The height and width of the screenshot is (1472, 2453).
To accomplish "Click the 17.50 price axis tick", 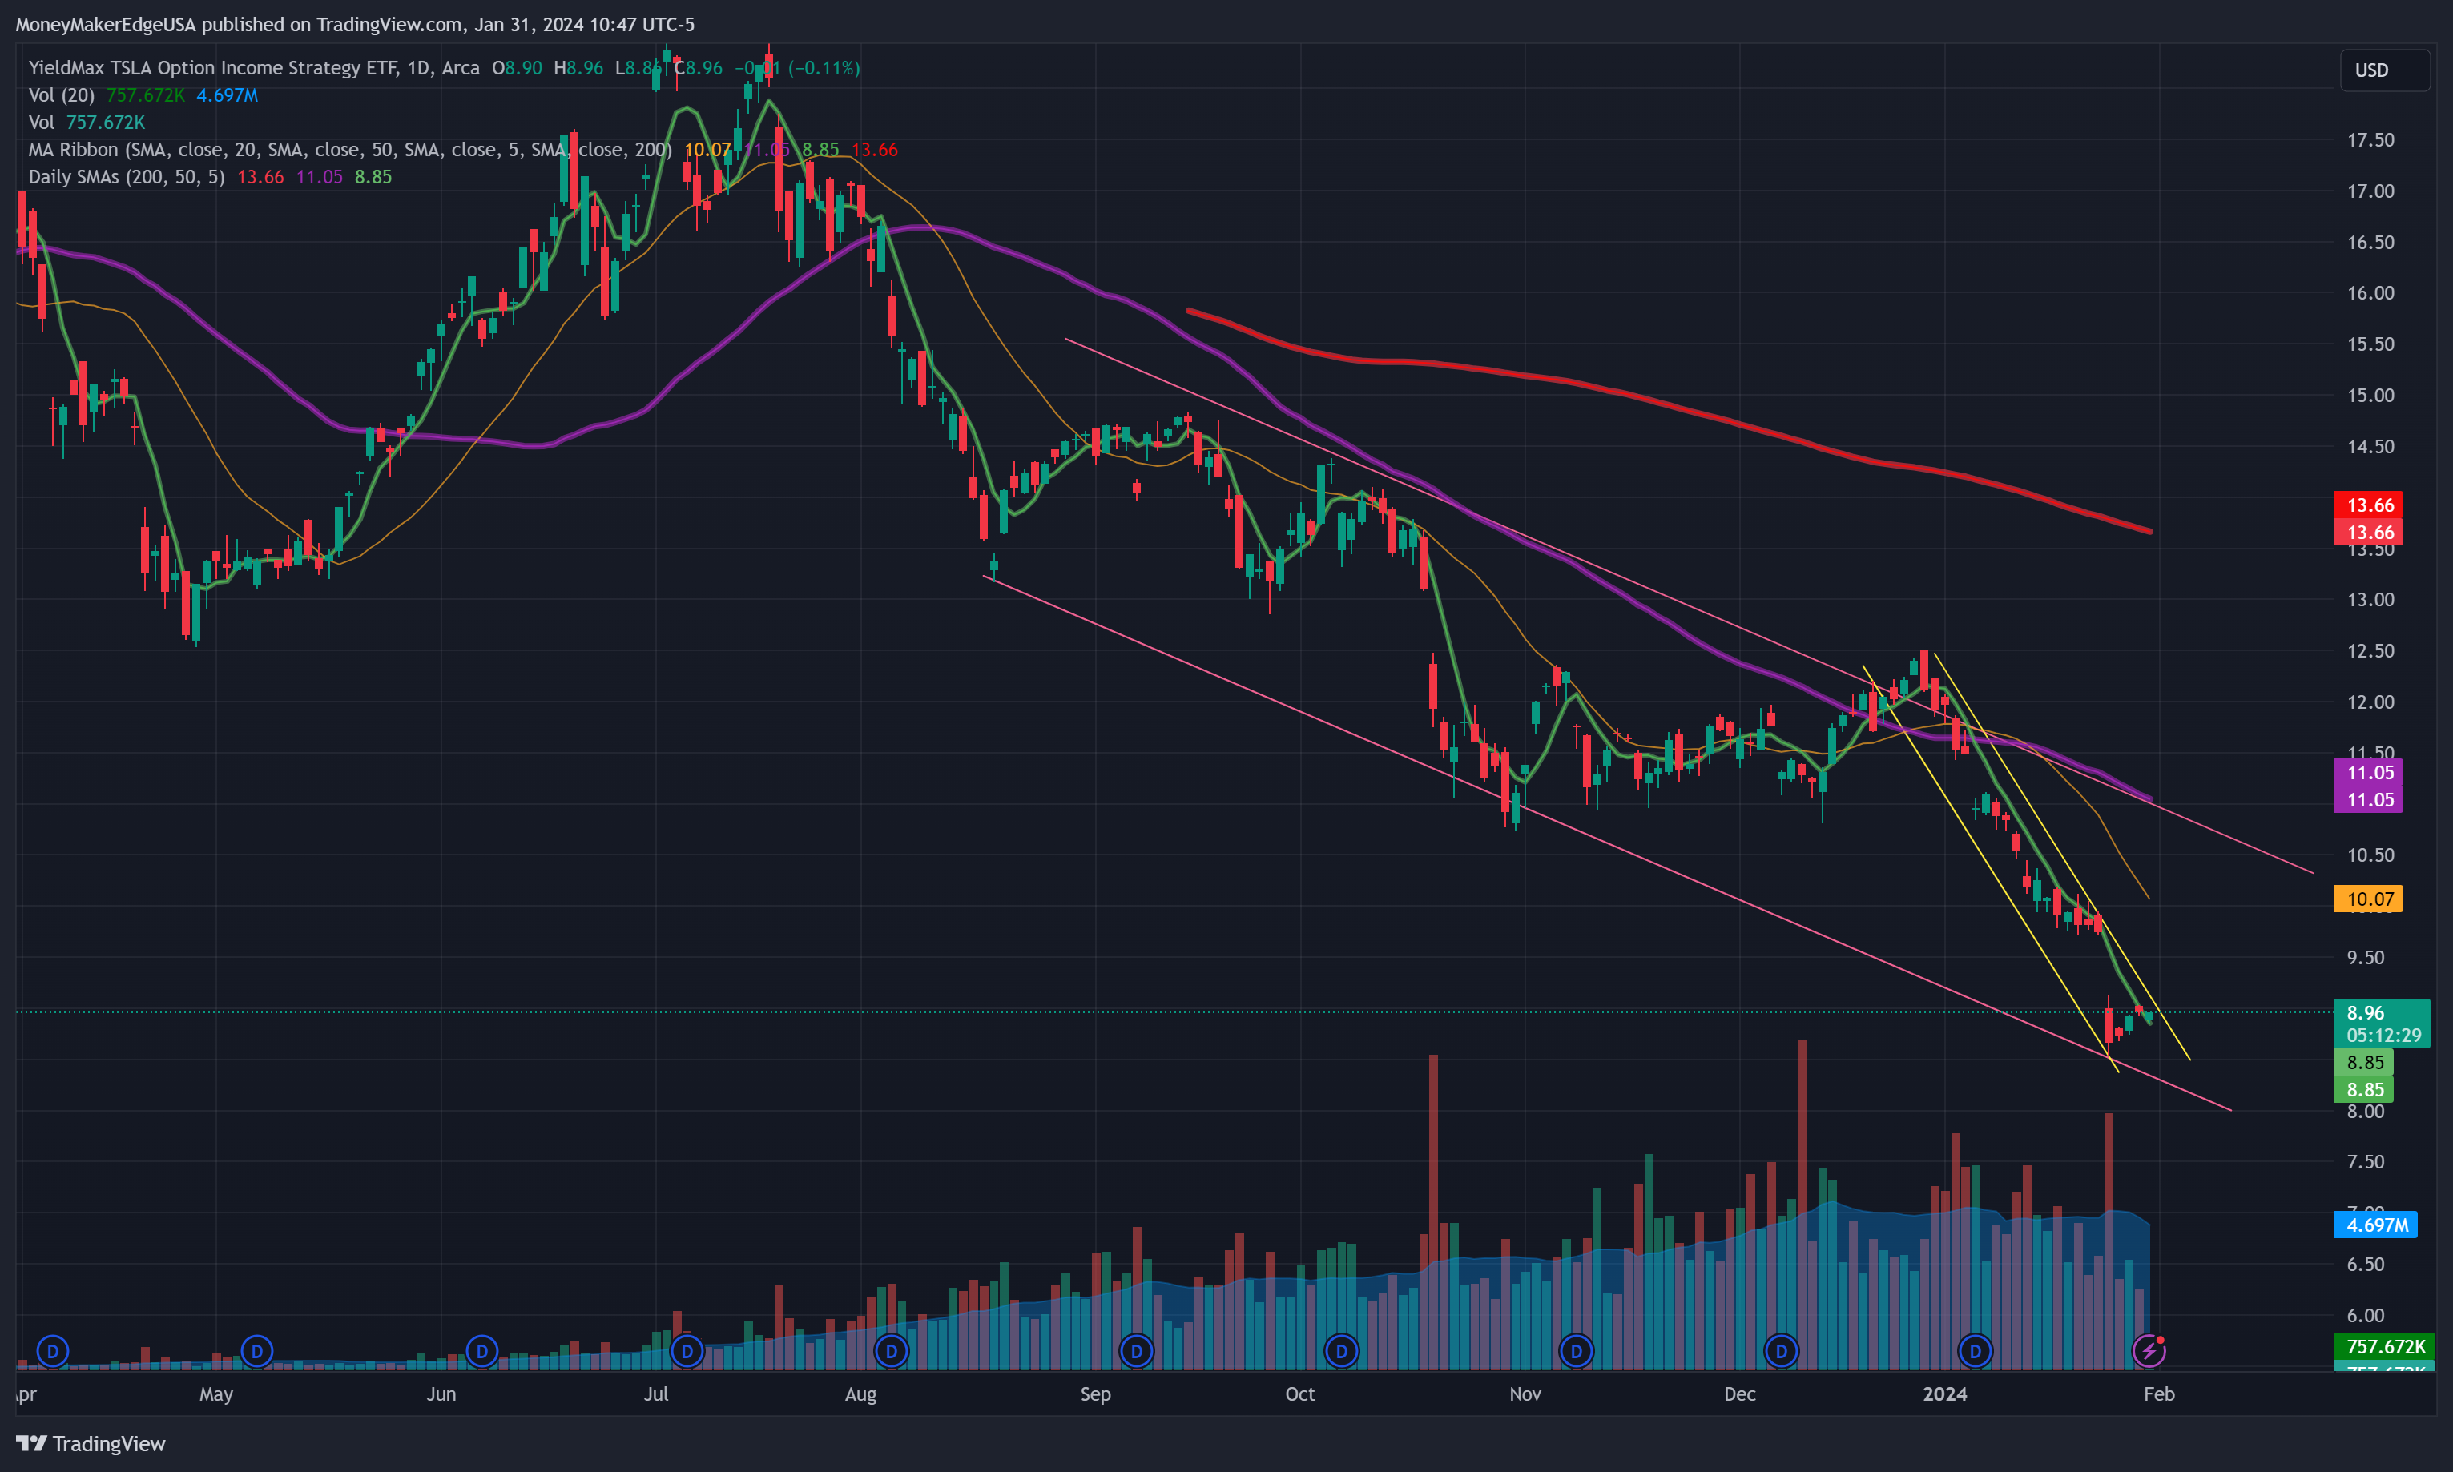I will click(x=2370, y=140).
